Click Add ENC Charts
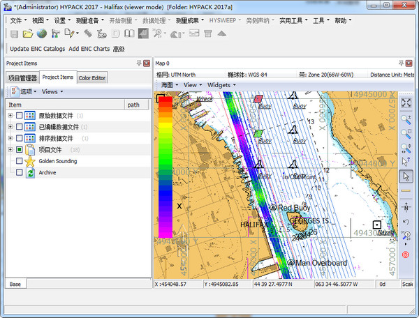 89,49
